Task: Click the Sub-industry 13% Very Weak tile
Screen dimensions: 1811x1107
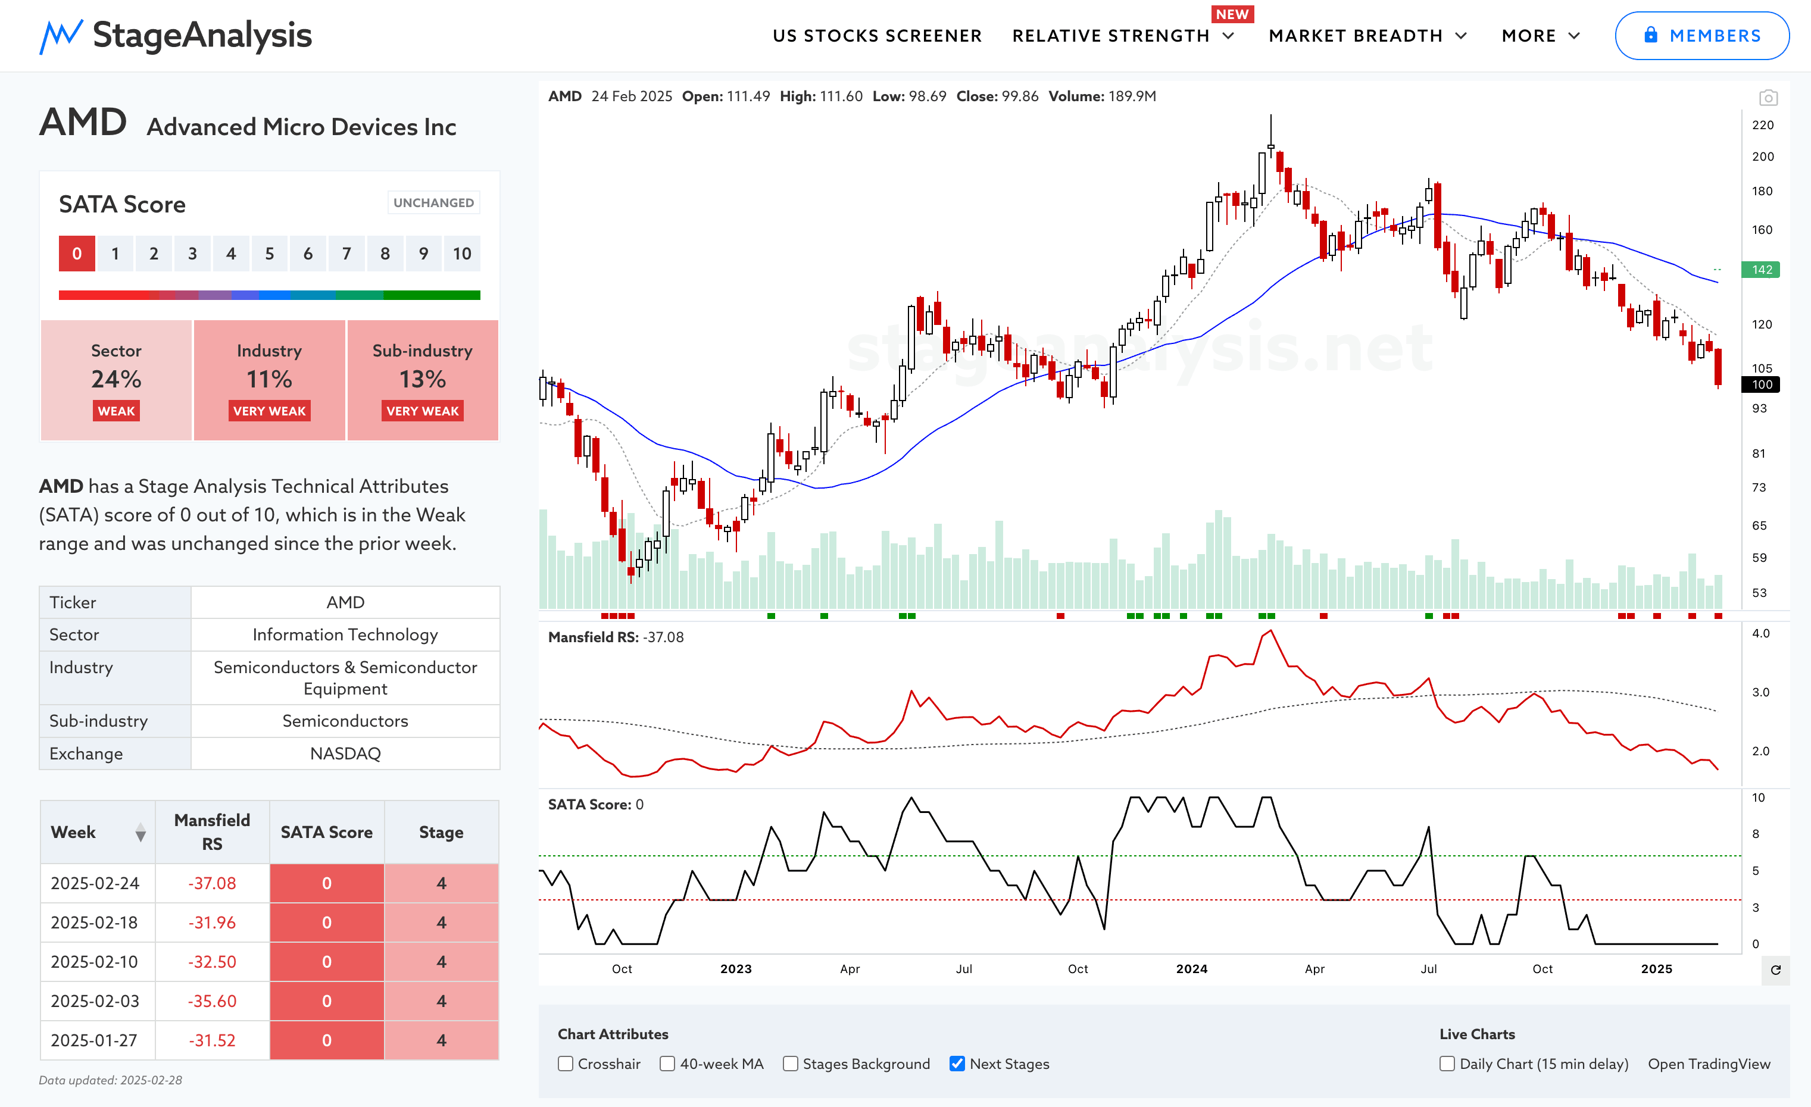Action: 423,380
